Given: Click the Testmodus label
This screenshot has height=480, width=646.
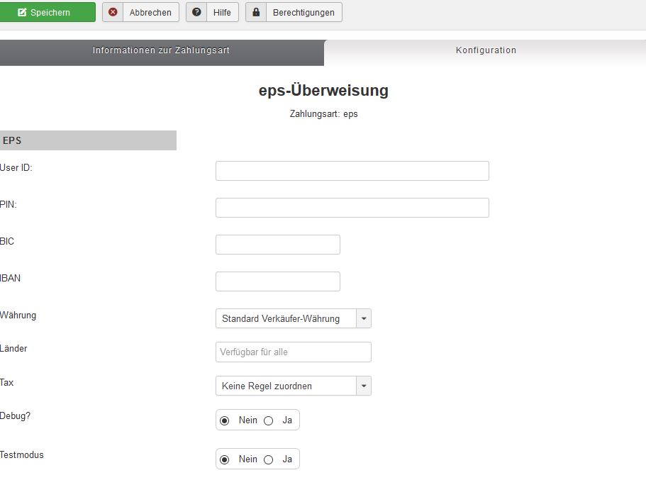Looking at the screenshot, I should click(x=22, y=455).
